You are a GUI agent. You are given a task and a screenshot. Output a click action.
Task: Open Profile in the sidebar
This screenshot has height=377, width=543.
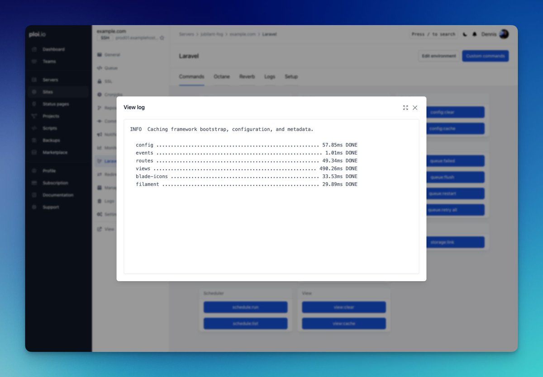coord(49,171)
